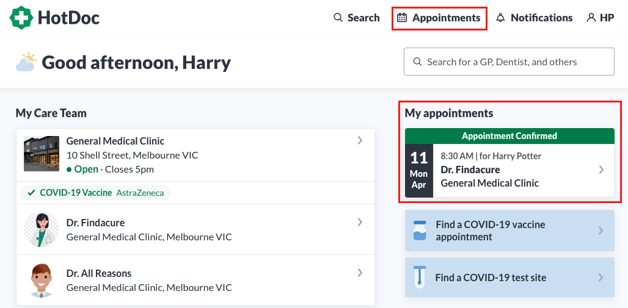
Task: Click the Appointments calendar icon
Action: click(x=402, y=18)
